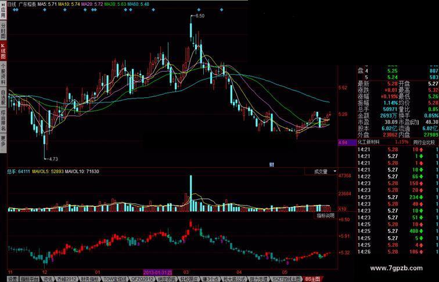The height and width of the screenshot is (282, 439).
Task: Select the MA10: 5.74 label
Action: (69, 4)
